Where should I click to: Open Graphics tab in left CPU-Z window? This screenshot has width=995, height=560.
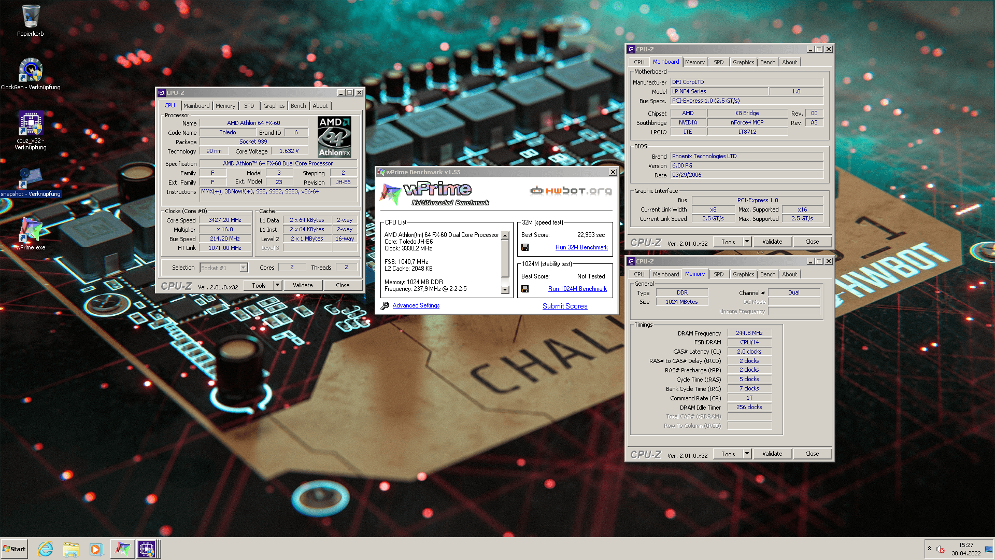tap(274, 106)
